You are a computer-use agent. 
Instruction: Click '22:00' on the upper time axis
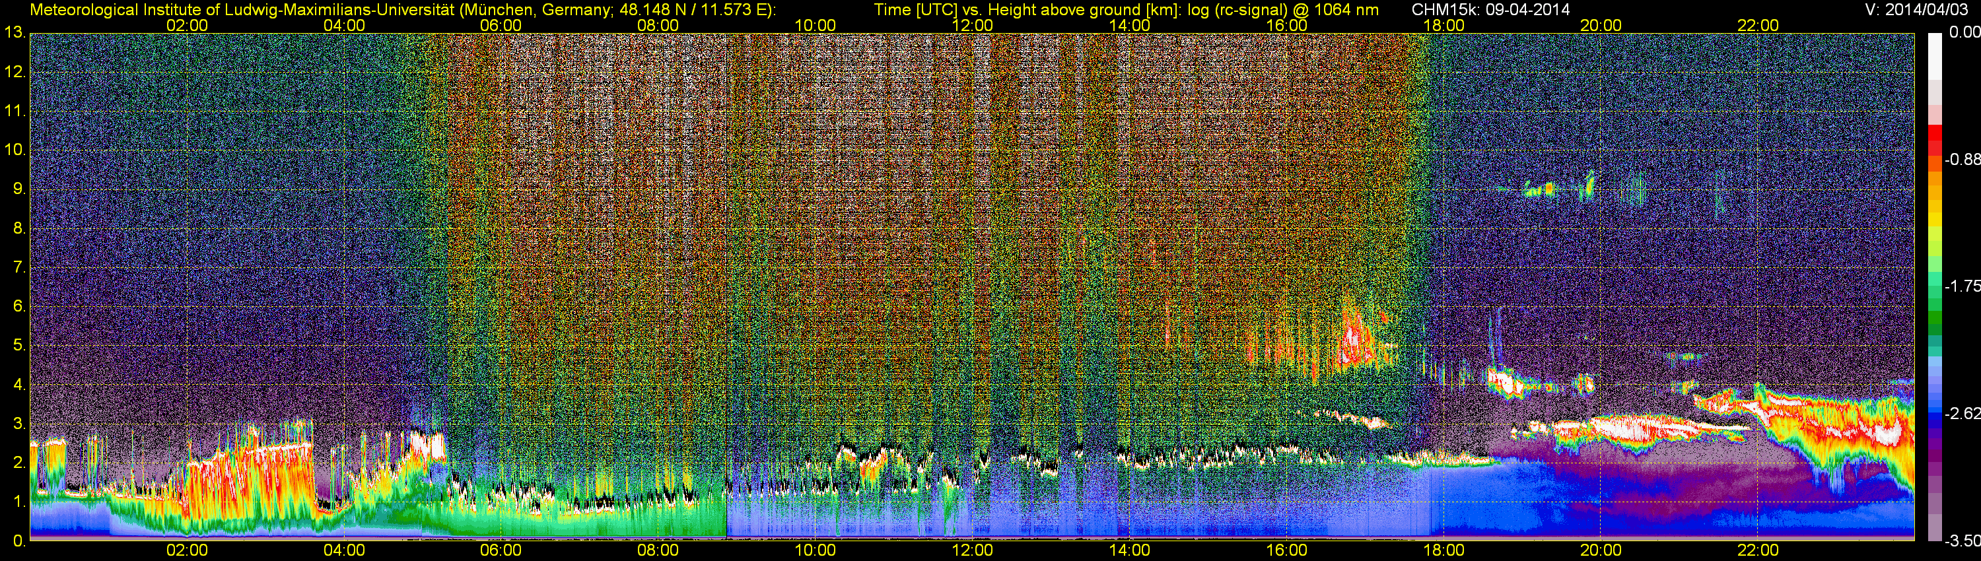tap(1758, 25)
